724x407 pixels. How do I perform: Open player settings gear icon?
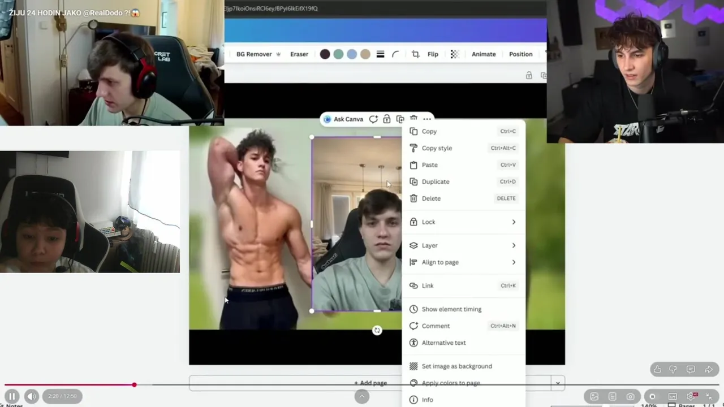point(691,396)
